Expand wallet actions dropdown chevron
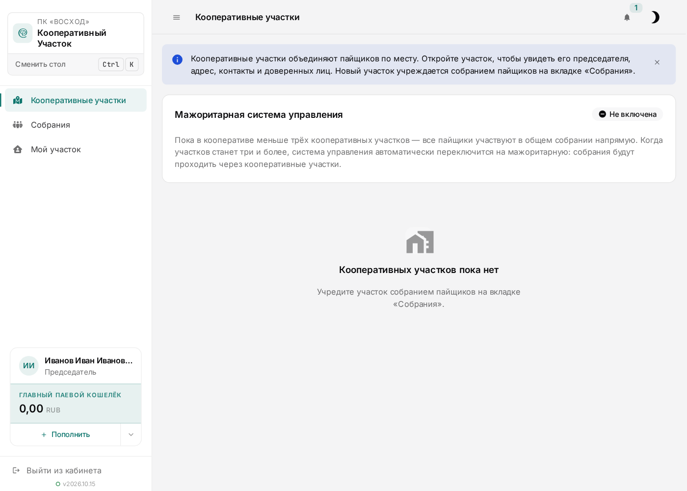This screenshot has width=687, height=491. 131,435
